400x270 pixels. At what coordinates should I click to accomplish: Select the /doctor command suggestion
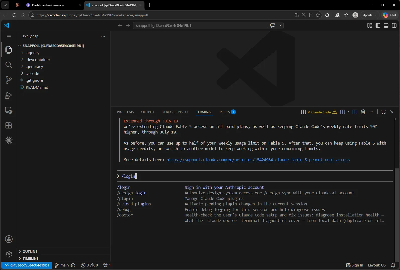tap(125, 215)
